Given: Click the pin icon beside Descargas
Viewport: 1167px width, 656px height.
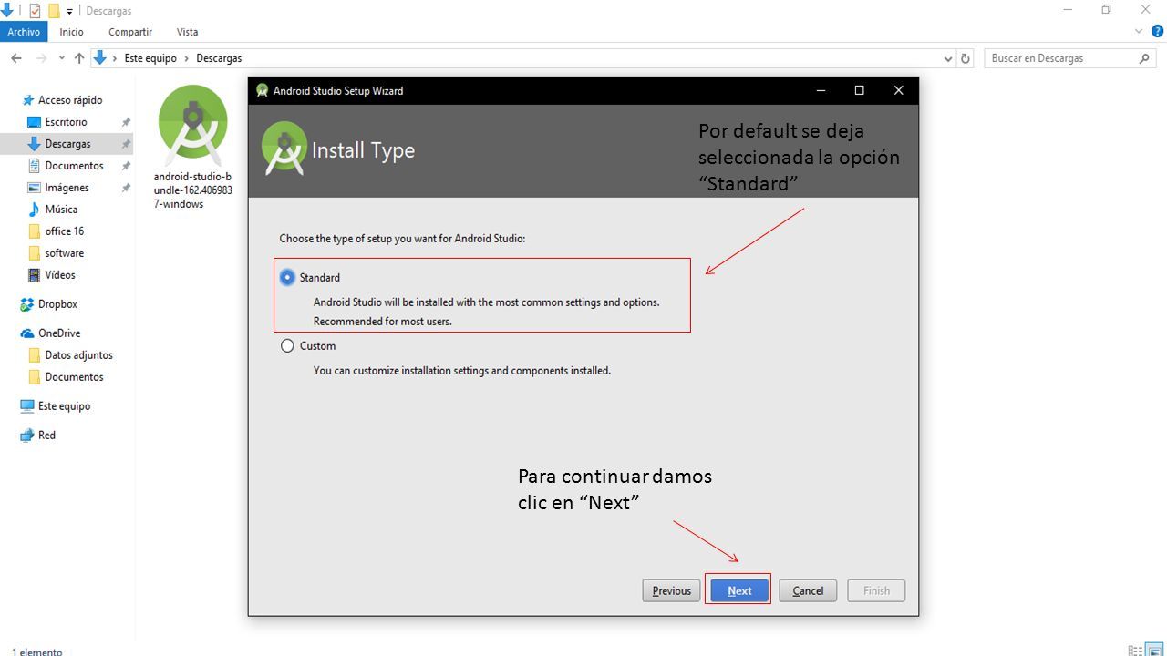Looking at the screenshot, I should tap(126, 144).
